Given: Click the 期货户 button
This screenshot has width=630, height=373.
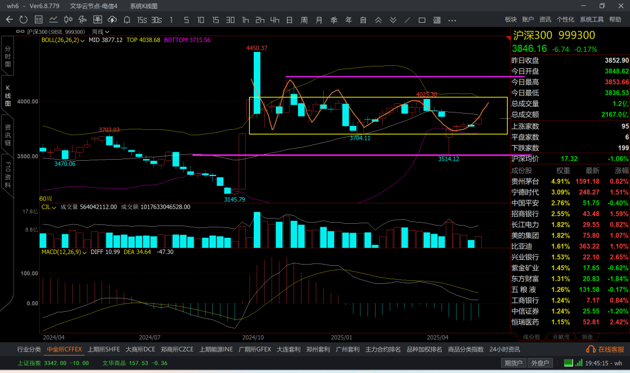Looking at the screenshot, I should [513, 363].
